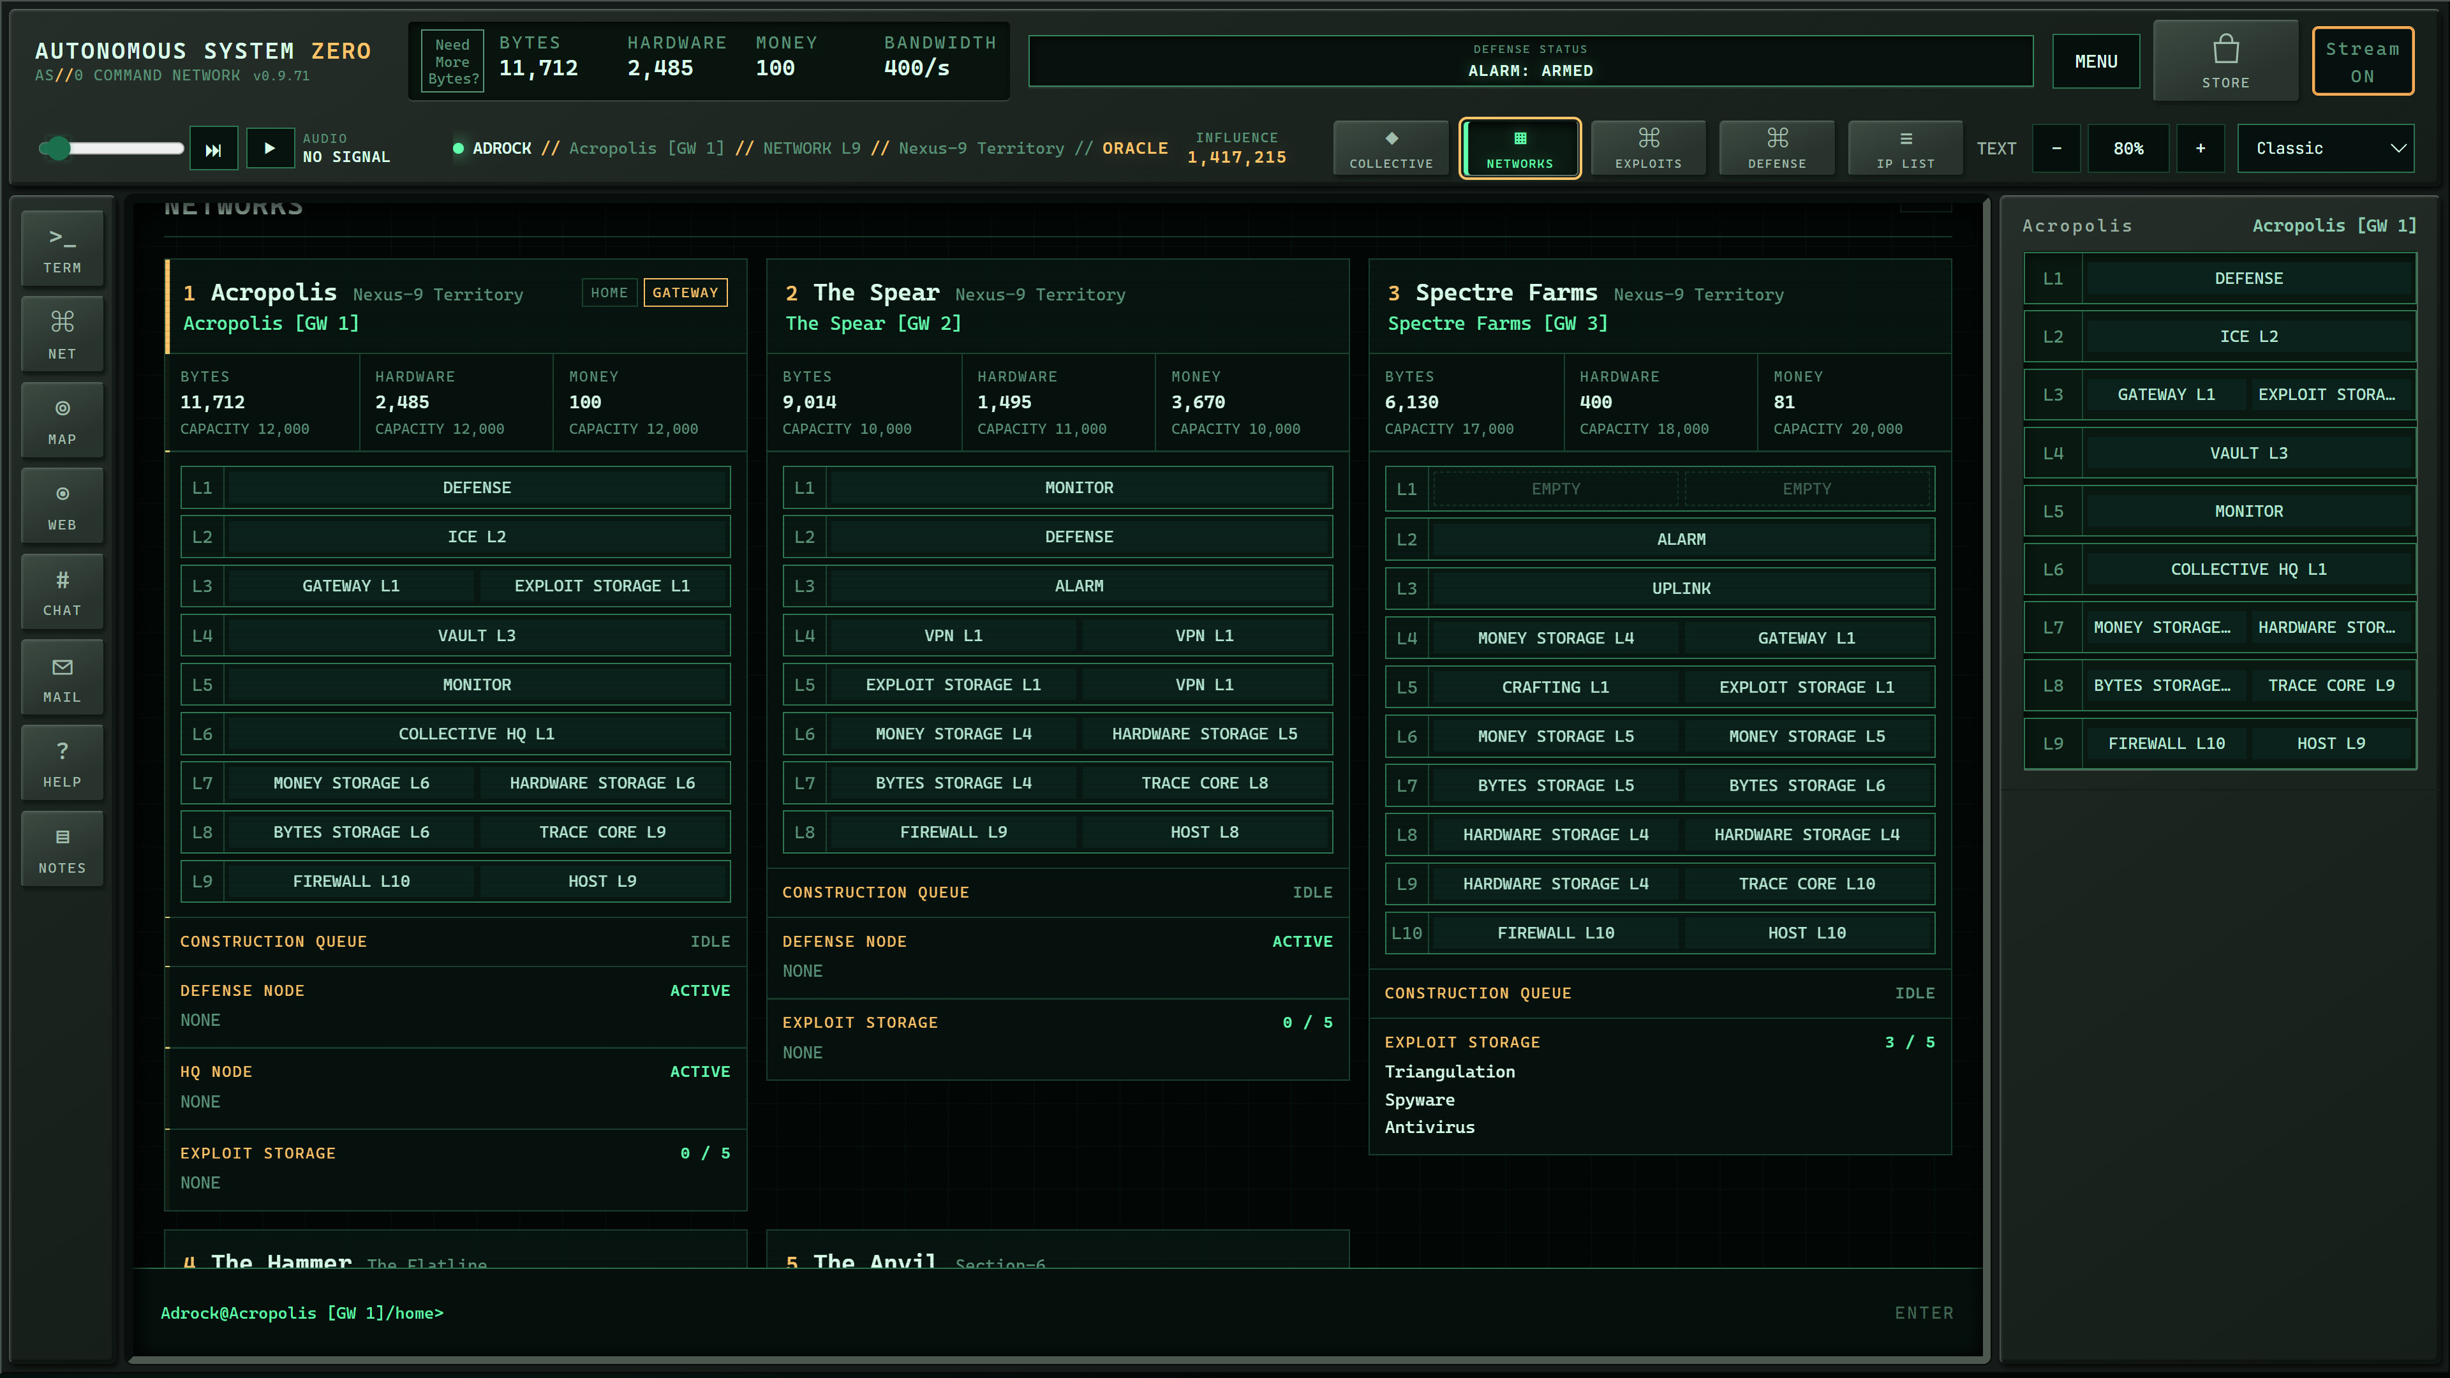Play the audio stream
Viewport: 2450px width, 1378px height.
tap(270, 149)
